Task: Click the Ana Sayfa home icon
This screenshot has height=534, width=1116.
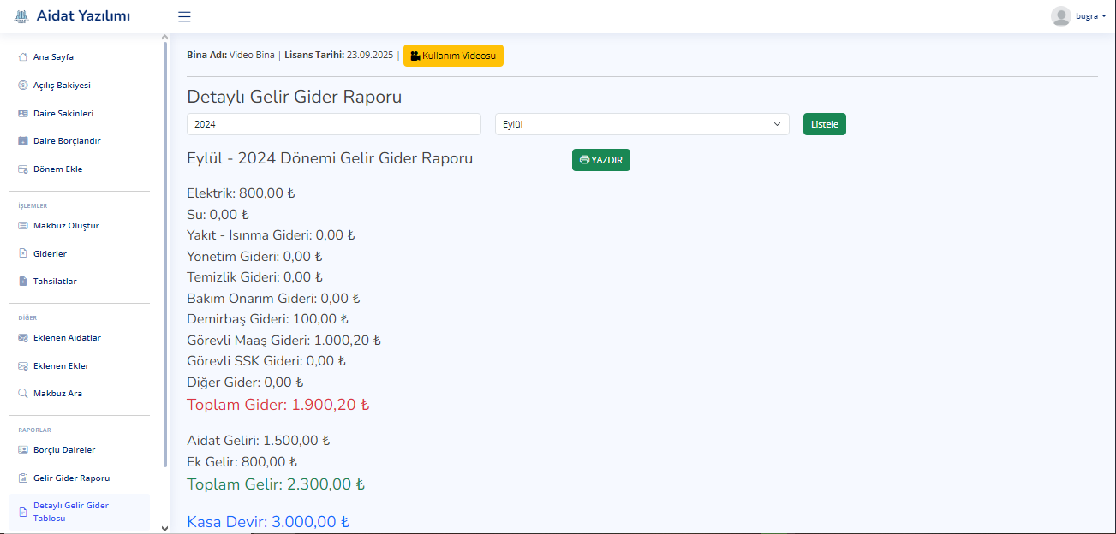Action: click(23, 57)
